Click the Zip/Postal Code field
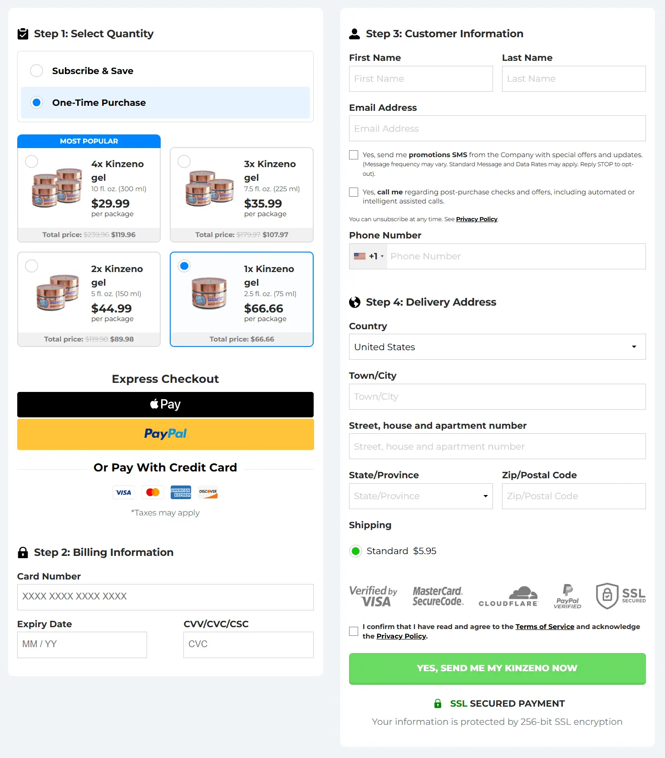 [x=574, y=496]
